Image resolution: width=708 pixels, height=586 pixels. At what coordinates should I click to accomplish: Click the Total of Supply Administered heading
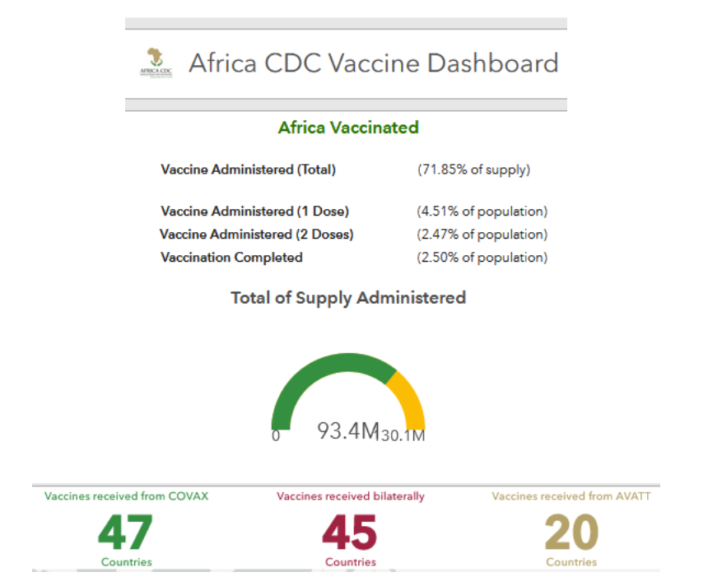tap(348, 298)
